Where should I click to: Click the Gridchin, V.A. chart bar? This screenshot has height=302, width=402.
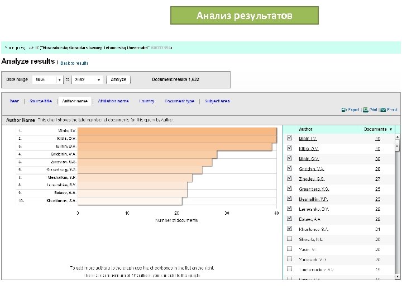[x=147, y=154]
